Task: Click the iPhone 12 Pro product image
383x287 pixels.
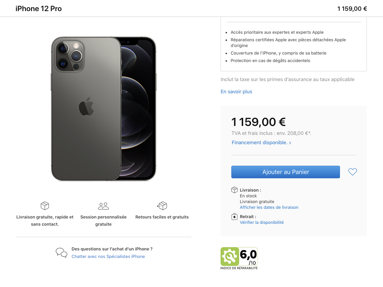Action: (104, 109)
